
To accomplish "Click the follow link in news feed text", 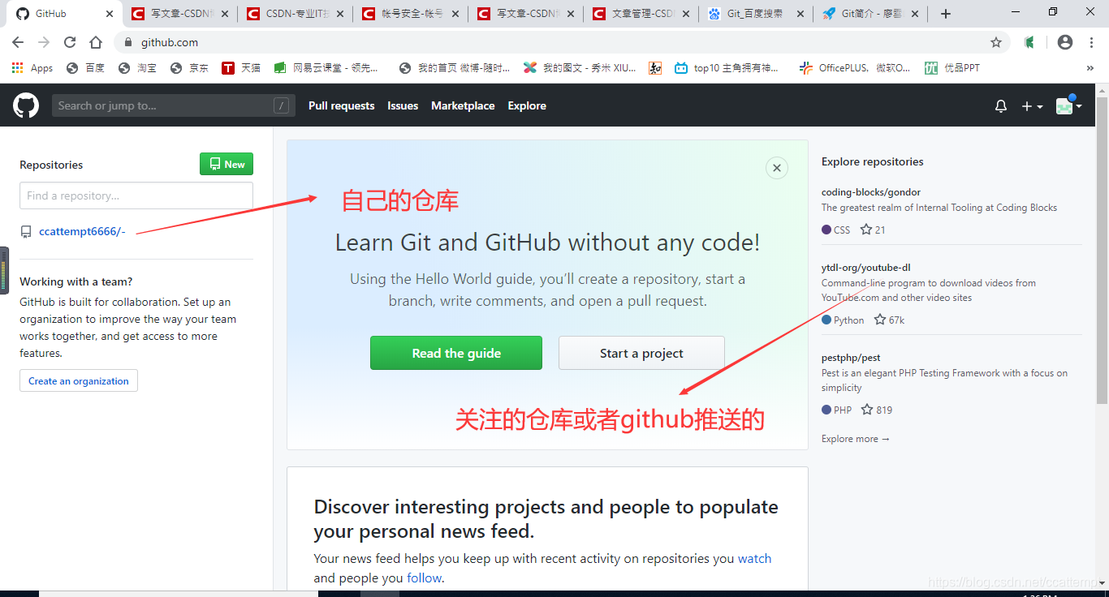I will [424, 578].
